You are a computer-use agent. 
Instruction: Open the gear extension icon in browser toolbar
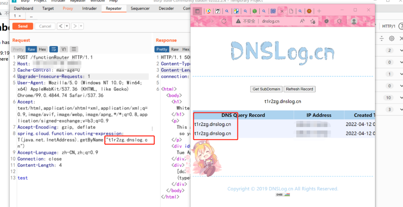click(x=327, y=21)
